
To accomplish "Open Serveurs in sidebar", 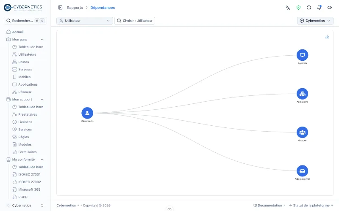I will (x=25, y=69).
